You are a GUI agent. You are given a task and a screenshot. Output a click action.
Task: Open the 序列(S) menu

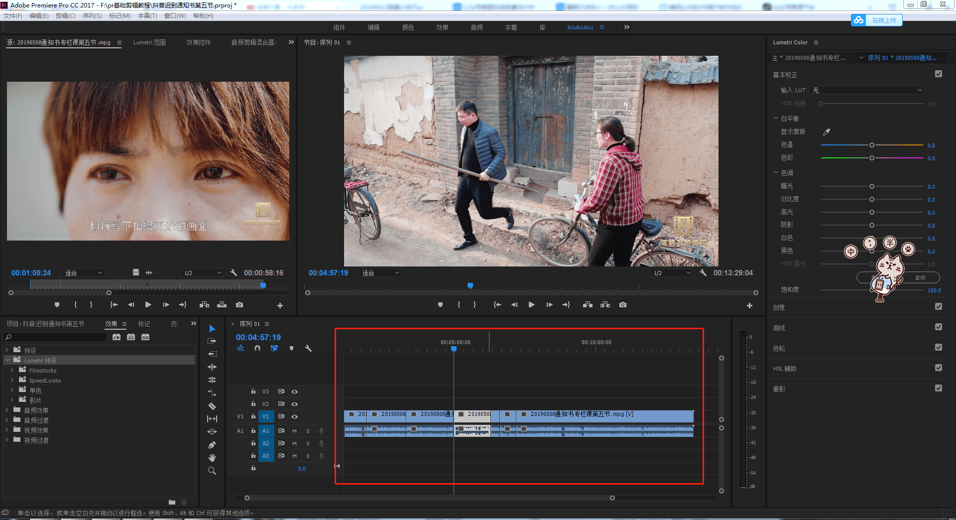[92, 16]
